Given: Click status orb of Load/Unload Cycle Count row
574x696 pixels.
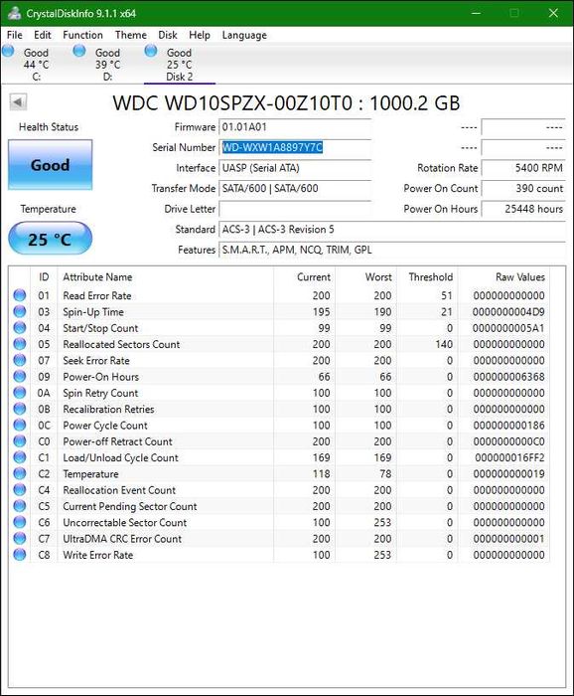Looking at the screenshot, I should [x=20, y=457].
